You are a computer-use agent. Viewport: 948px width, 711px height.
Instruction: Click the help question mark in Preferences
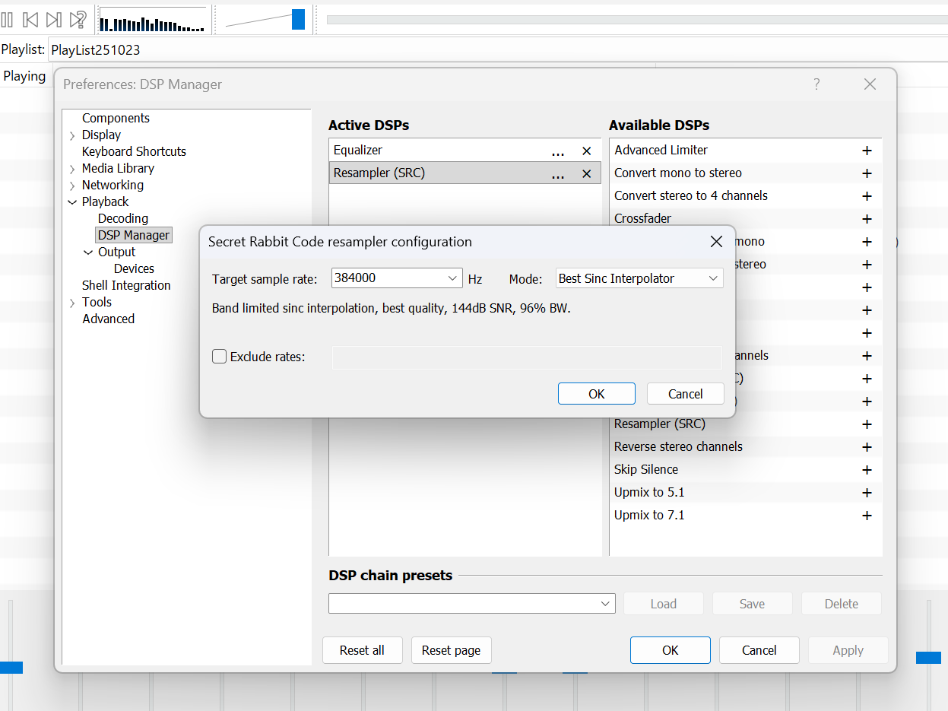816,84
